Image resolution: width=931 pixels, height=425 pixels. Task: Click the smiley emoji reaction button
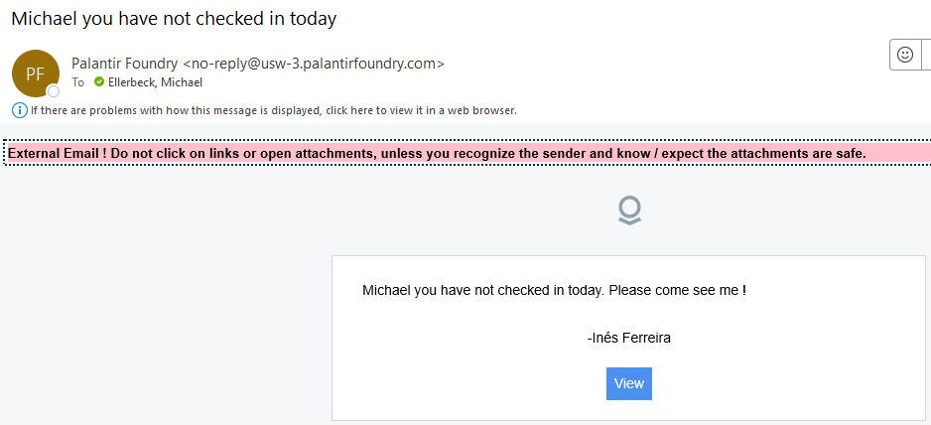[905, 56]
